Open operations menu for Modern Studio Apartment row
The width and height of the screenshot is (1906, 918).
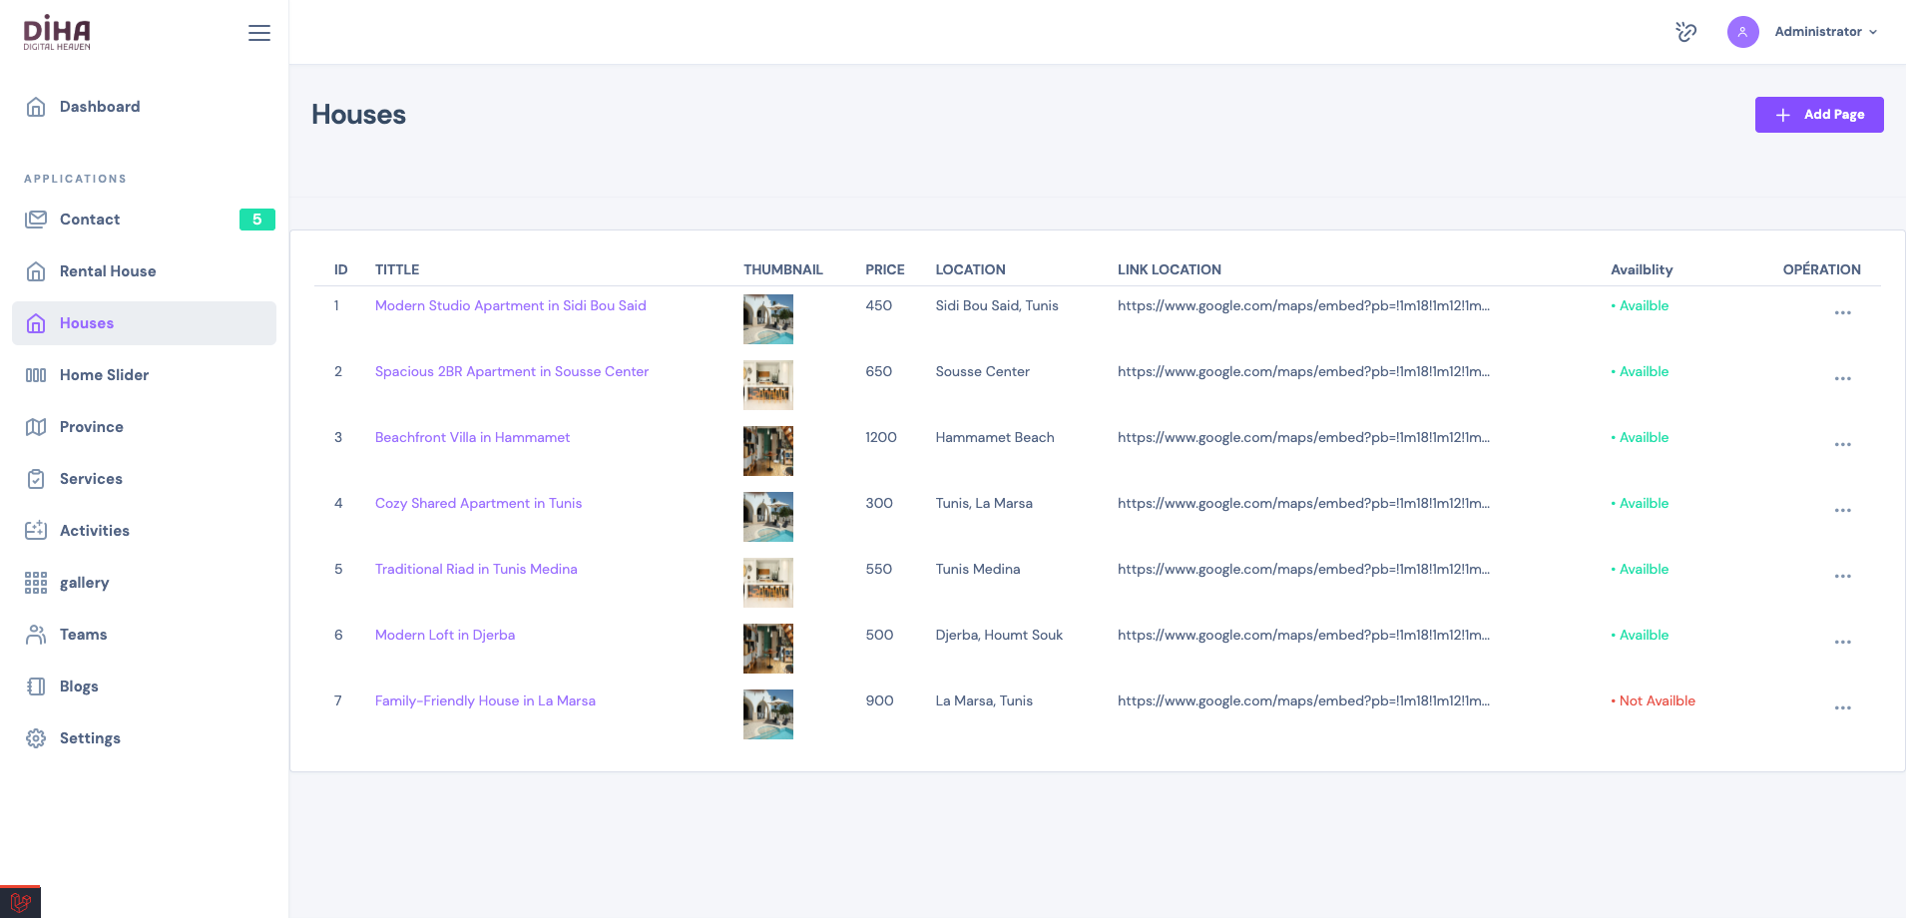(1842, 313)
